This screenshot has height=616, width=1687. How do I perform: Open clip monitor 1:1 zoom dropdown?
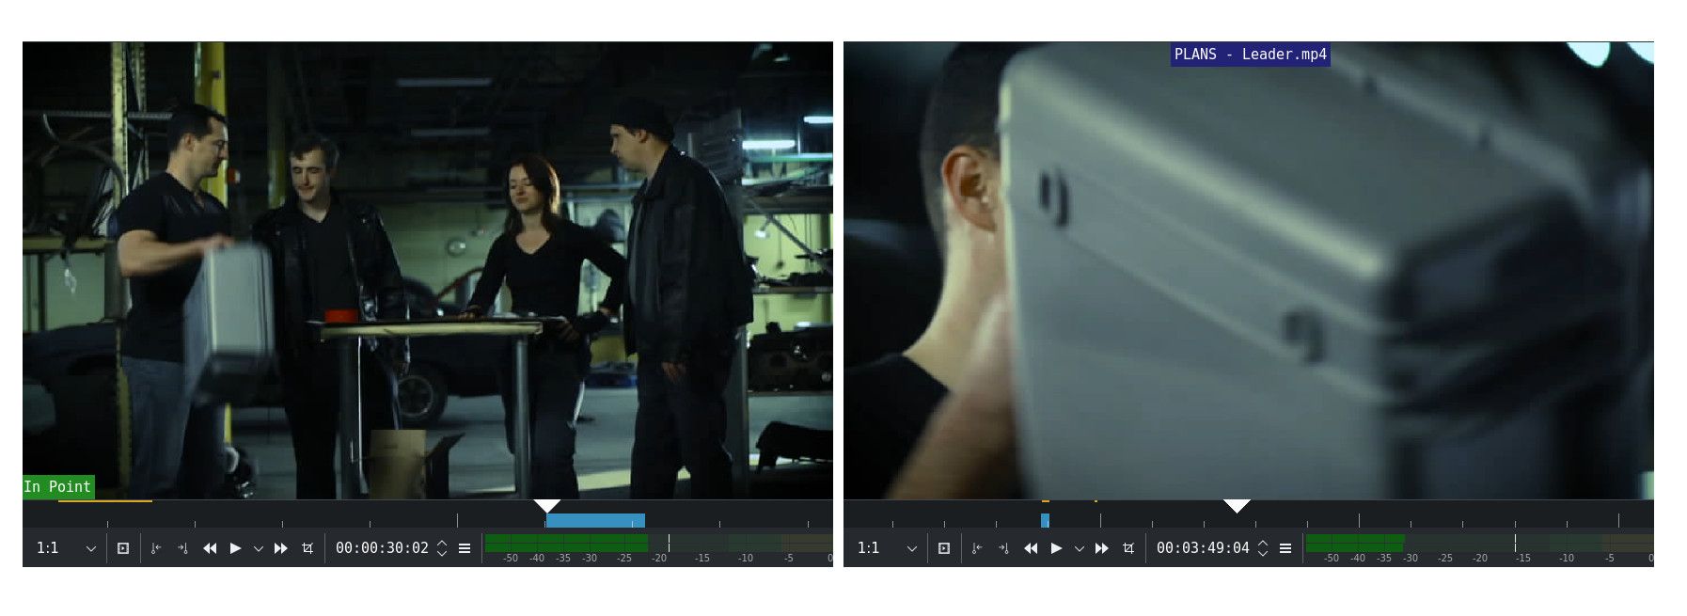coord(66,548)
